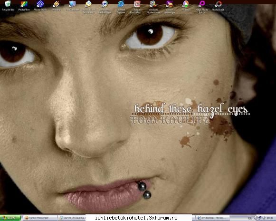
Task: Open the Start menu button
Action: pyautogui.click(x=10, y=218)
